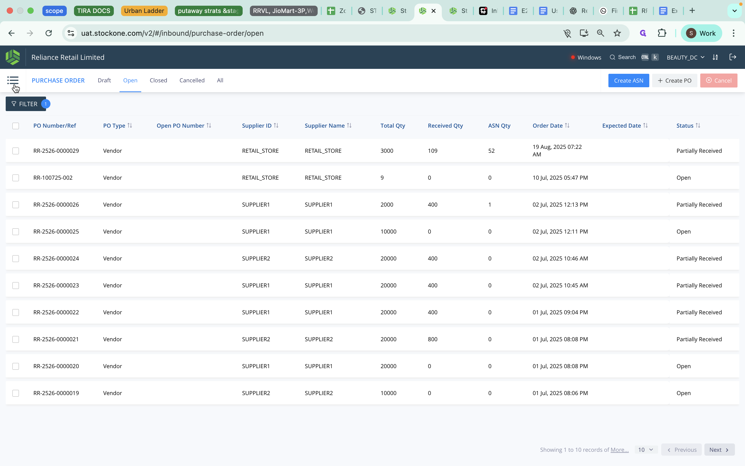Image resolution: width=745 pixels, height=466 pixels.
Task: Open the hamburger sidebar menu icon
Action: pyautogui.click(x=13, y=80)
